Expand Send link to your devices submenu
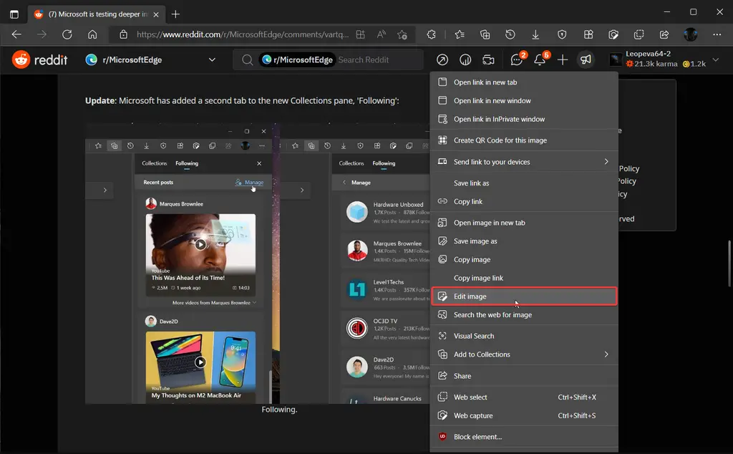 (x=606, y=162)
